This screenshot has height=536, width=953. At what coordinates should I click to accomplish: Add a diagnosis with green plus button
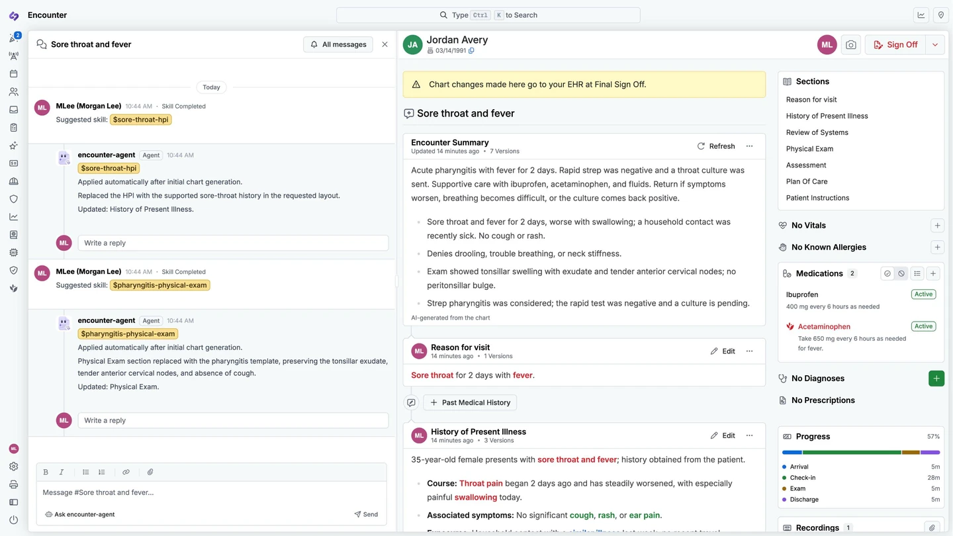tap(936, 379)
